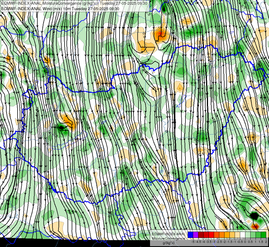
Task: Click the amber swatch between -2 and -1.5
Action: click(x=227, y=235)
